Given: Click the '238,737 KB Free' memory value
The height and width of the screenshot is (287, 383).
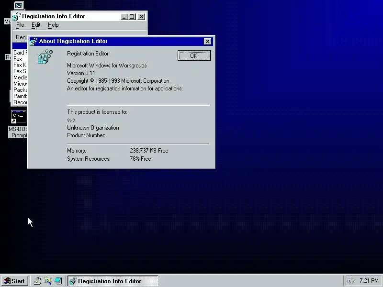Looking at the screenshot, I should (x=149, y=151).
